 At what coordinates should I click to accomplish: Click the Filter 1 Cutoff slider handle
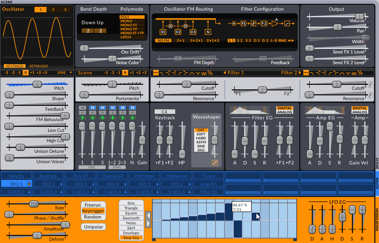[186, 84]
